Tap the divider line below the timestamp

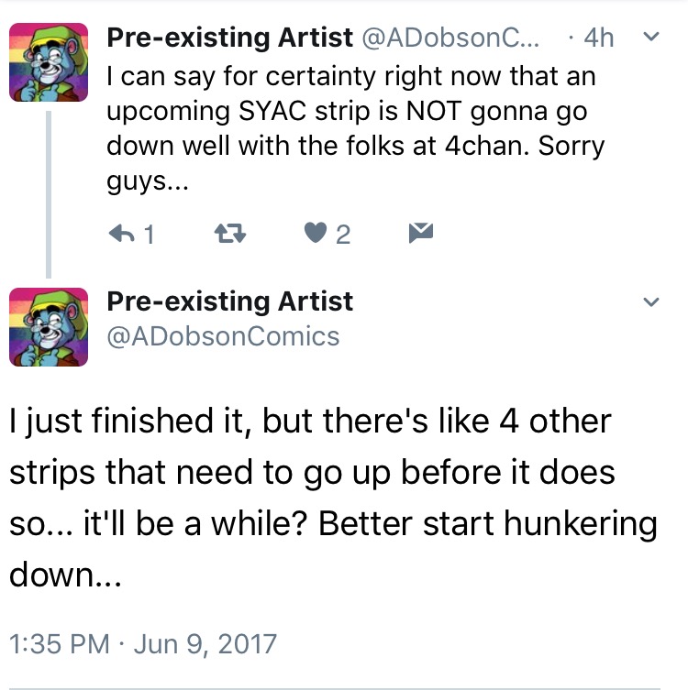click(335, 688)
